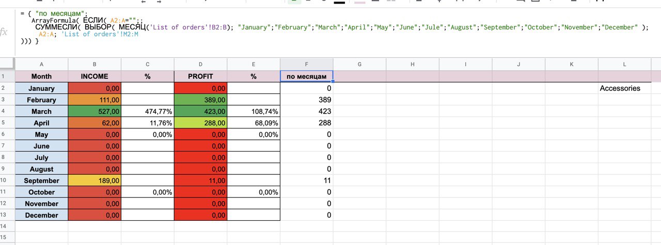Click the "PROFIT" header cell
This screenshot has height=245, width=661.
click(201, 76)
